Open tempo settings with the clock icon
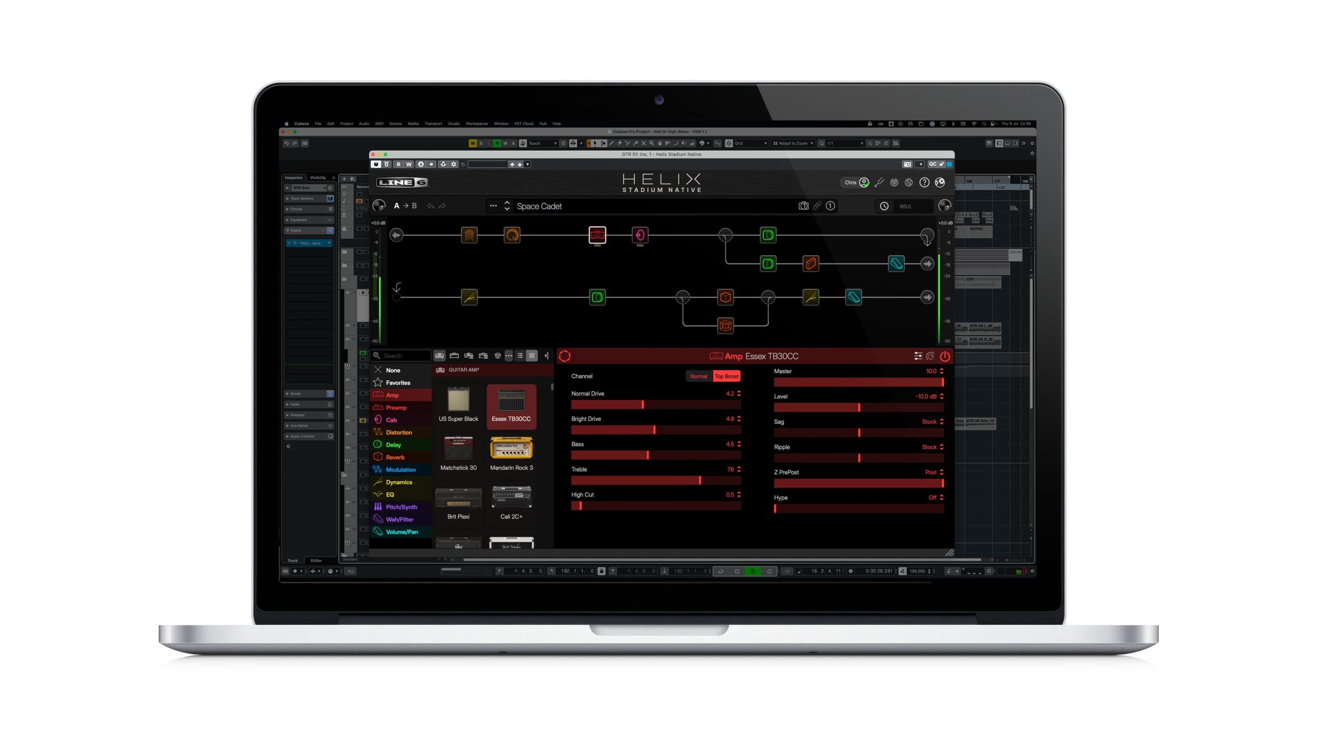This screenshot has width=1318, height=741. click(x=884, y=206)
